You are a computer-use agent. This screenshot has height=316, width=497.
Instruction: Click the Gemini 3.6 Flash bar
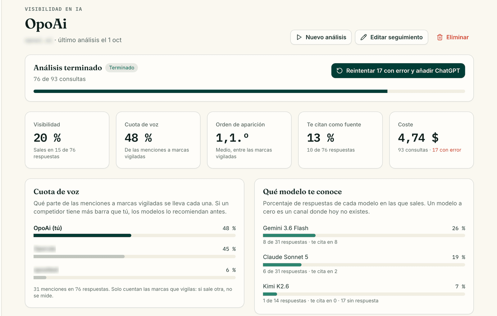[364, 235]
